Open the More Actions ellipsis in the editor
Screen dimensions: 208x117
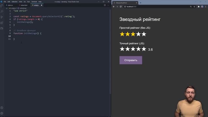[x=108, y=5]
